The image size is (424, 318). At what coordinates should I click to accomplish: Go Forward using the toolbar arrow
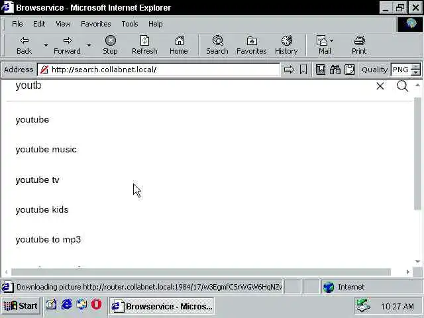pyautogui.click(x=67, y=45)
